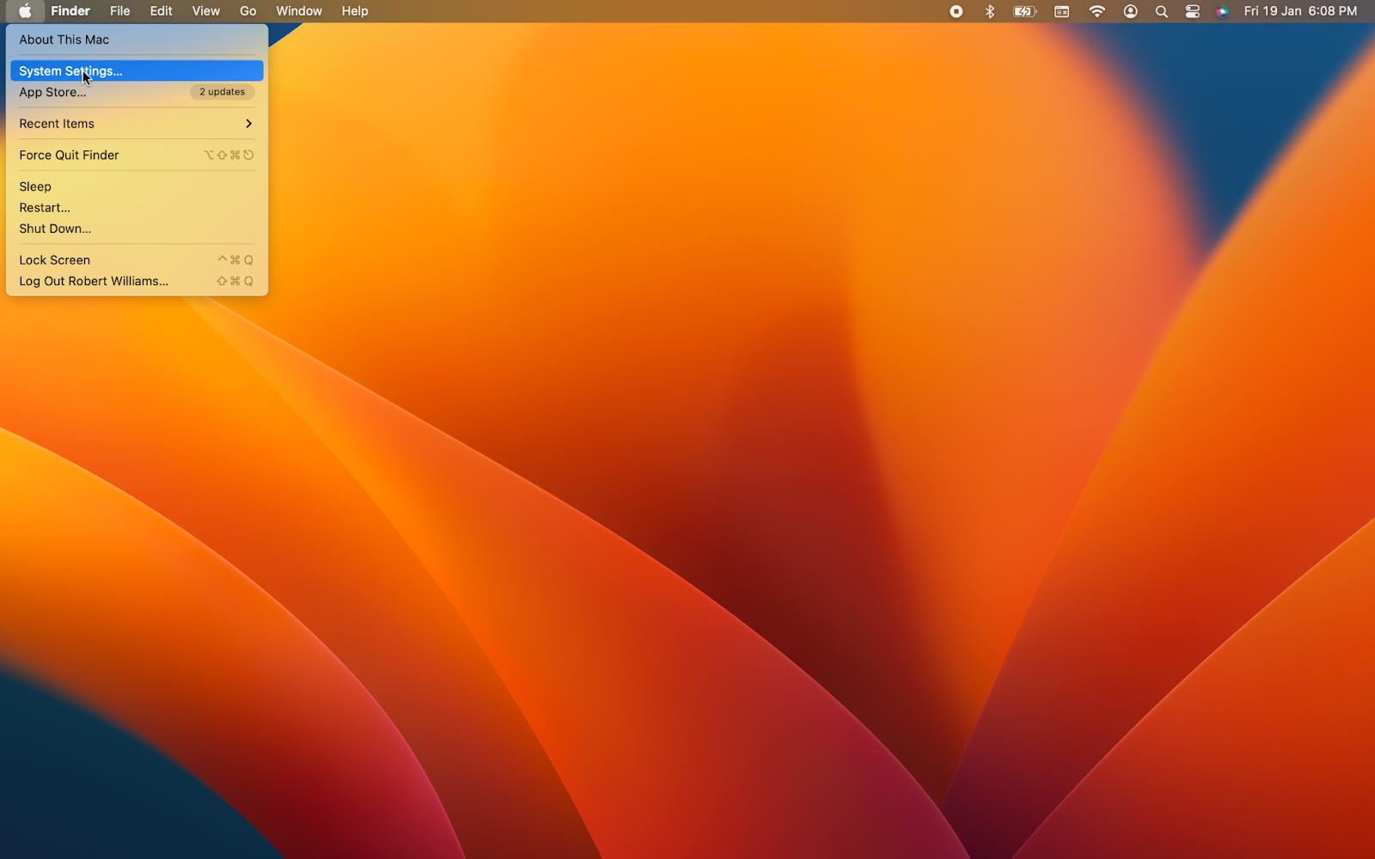
Task: Open App Store menu entry
Action: pos(137,92)
